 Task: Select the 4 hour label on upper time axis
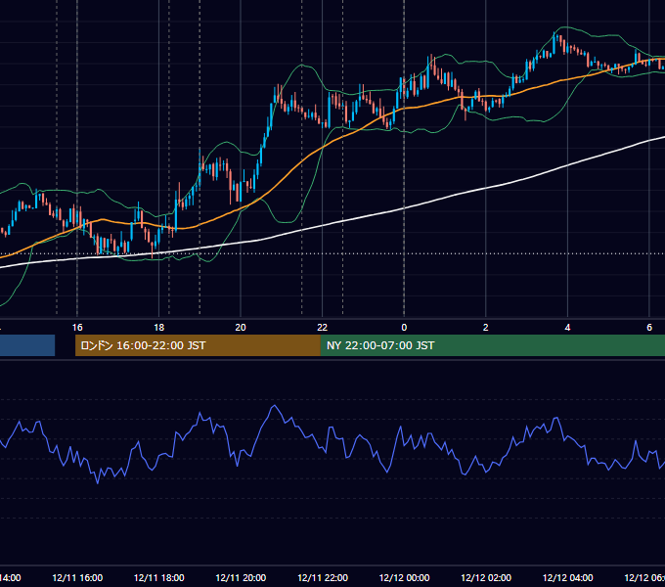[567, 328]
